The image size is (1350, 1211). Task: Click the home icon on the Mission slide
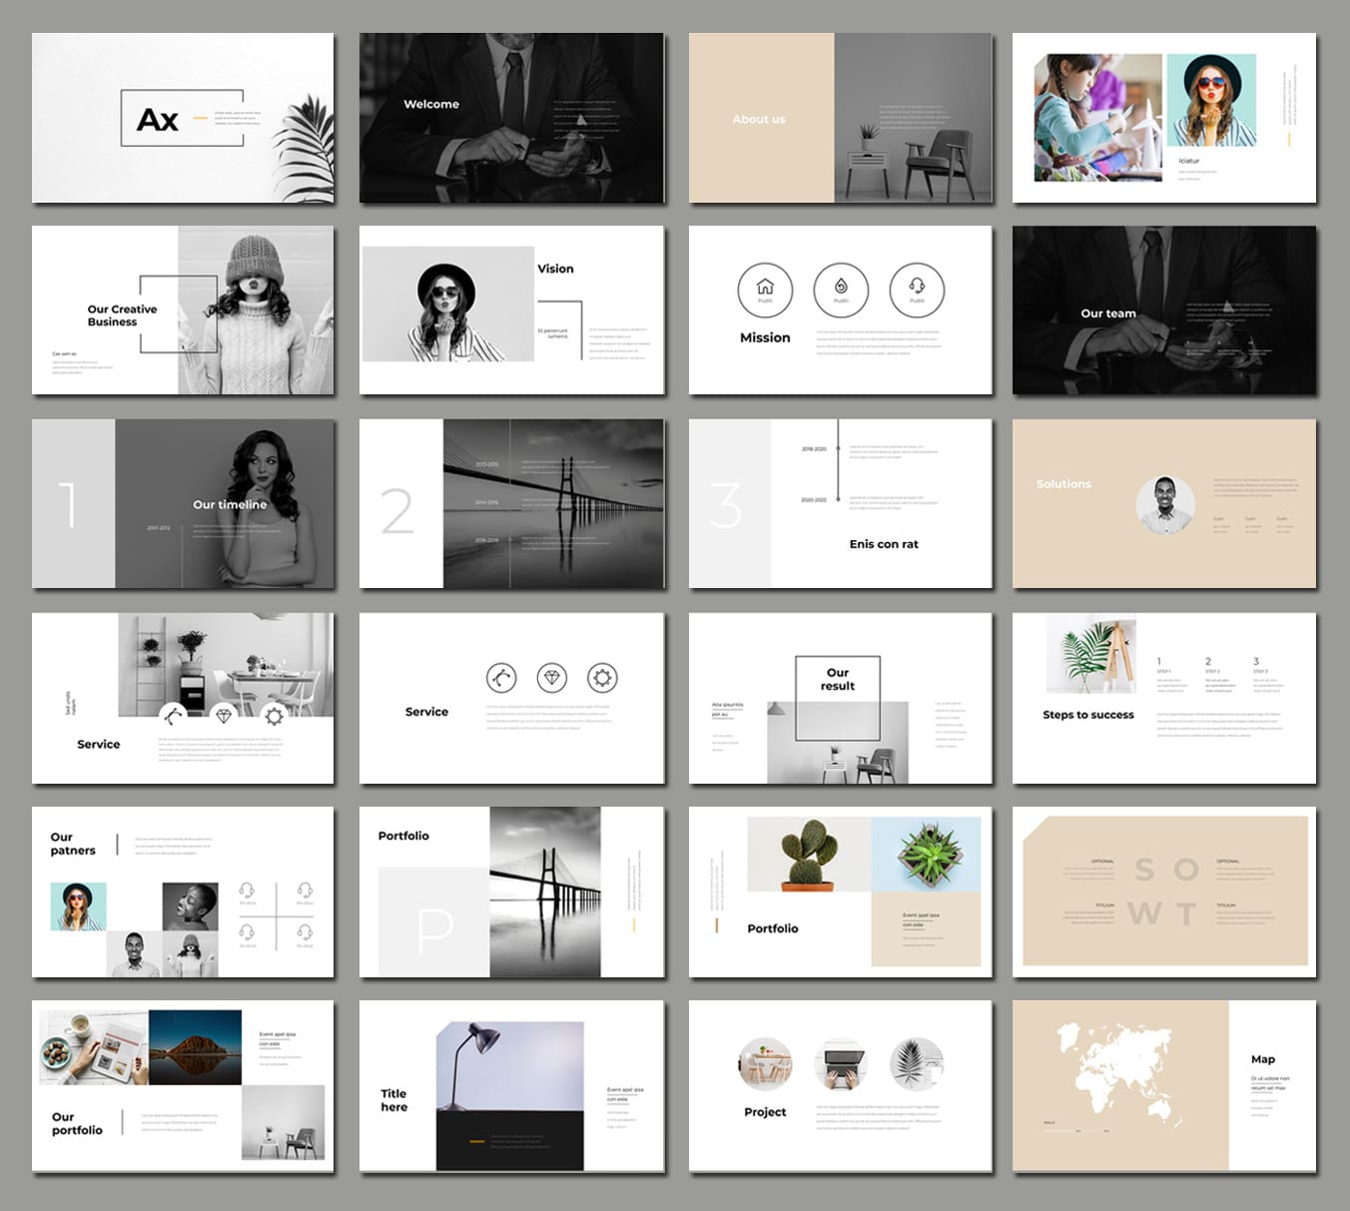[765, 289]
